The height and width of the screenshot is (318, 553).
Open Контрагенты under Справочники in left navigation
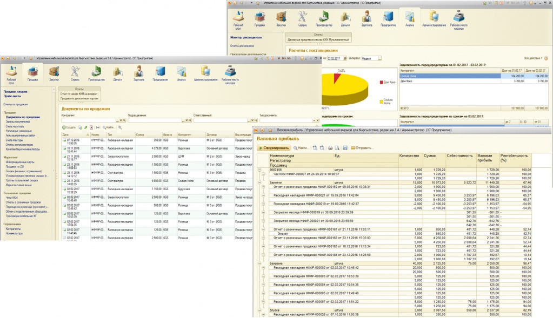[14, 229]
